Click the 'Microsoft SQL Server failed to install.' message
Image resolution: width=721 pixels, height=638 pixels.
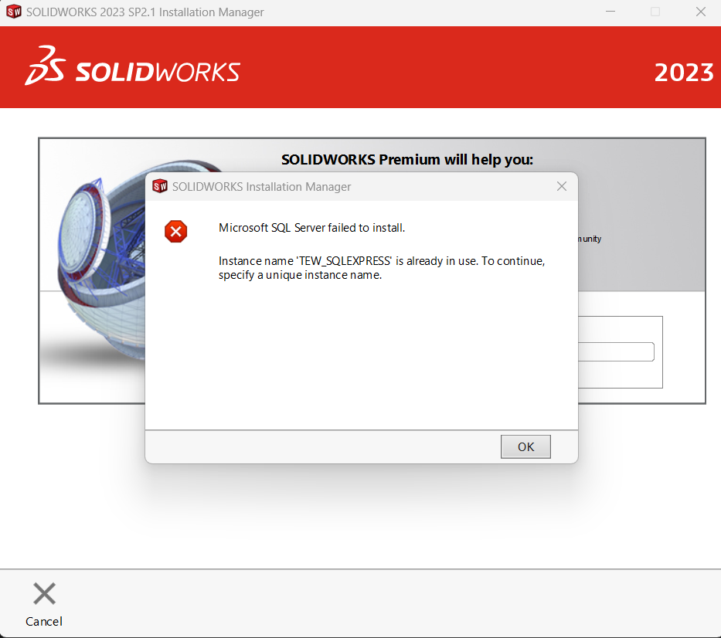pos(311,228)
